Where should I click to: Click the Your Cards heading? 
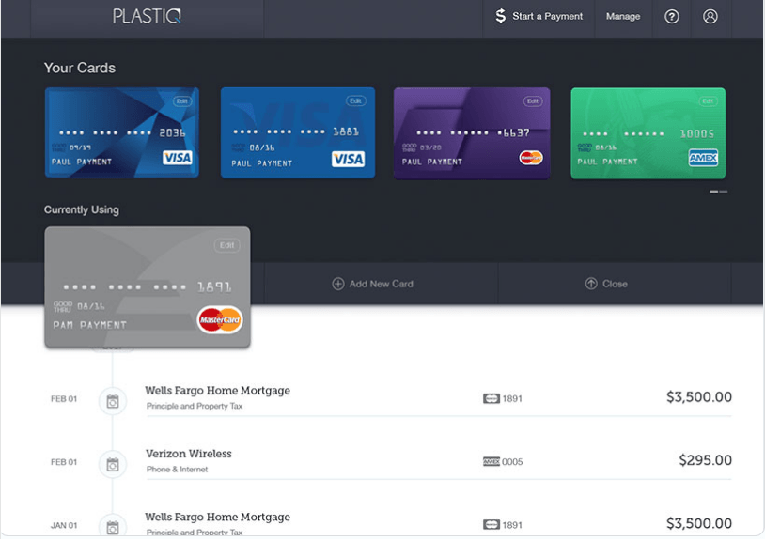click(x=80, y=68)
